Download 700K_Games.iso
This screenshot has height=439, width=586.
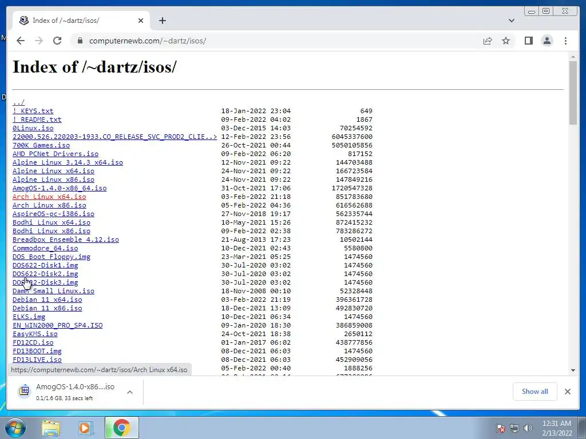[x=41, y=145]
